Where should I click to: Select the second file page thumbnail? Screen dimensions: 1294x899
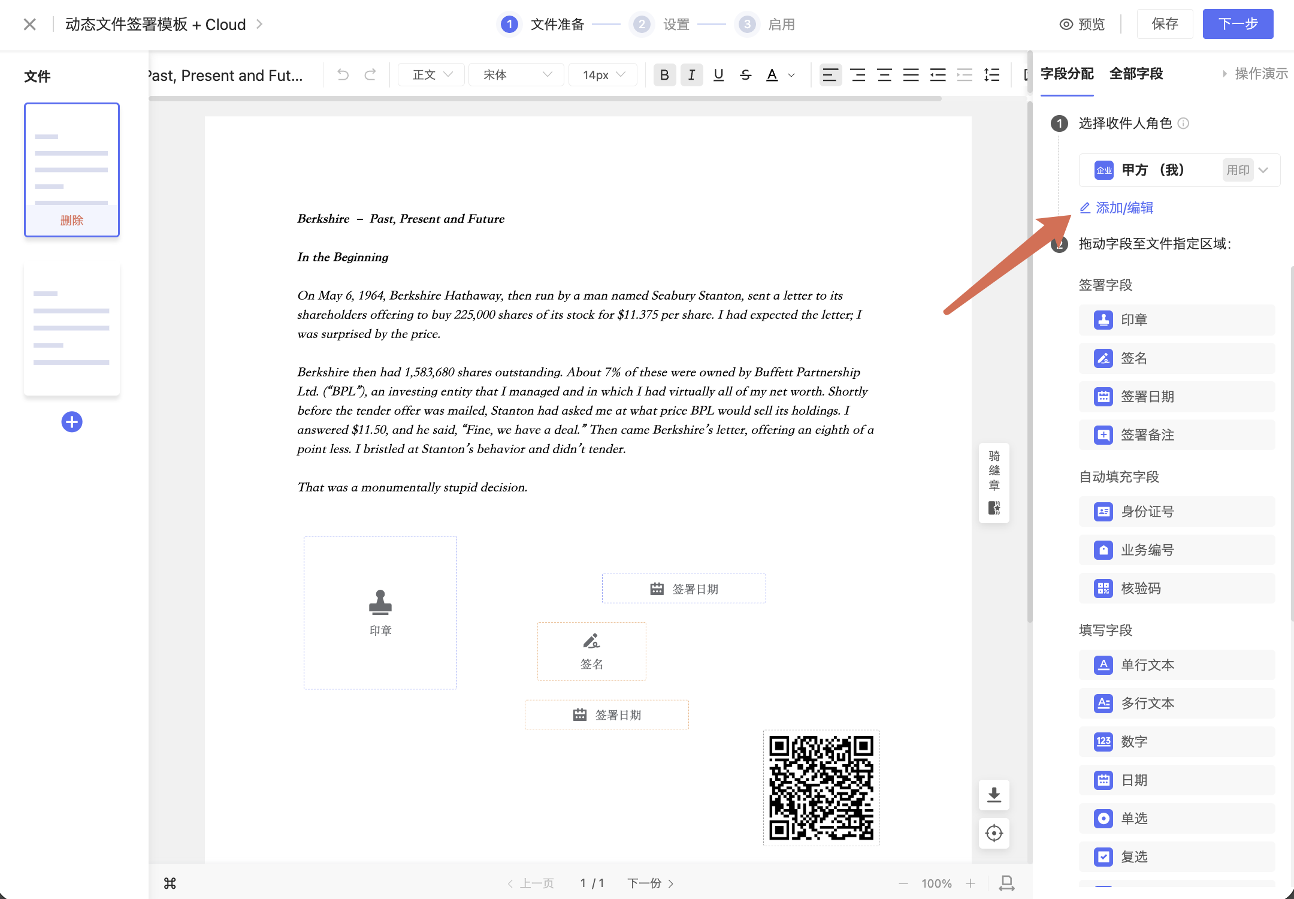72,328
